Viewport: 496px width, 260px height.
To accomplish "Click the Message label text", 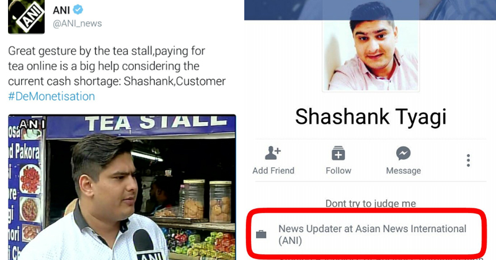I will (404, 171).
